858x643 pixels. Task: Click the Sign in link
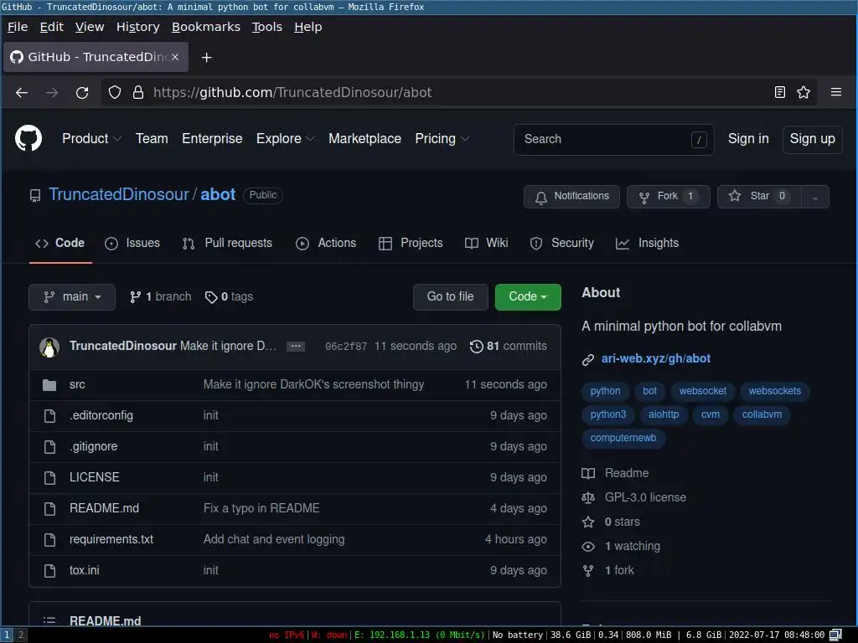pos(748,139)
